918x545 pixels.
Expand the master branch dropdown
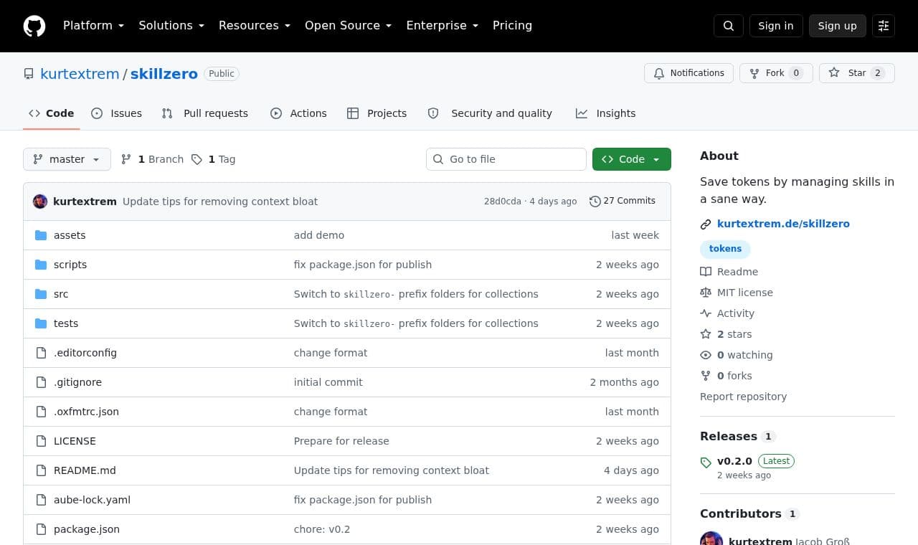(67, 159)
